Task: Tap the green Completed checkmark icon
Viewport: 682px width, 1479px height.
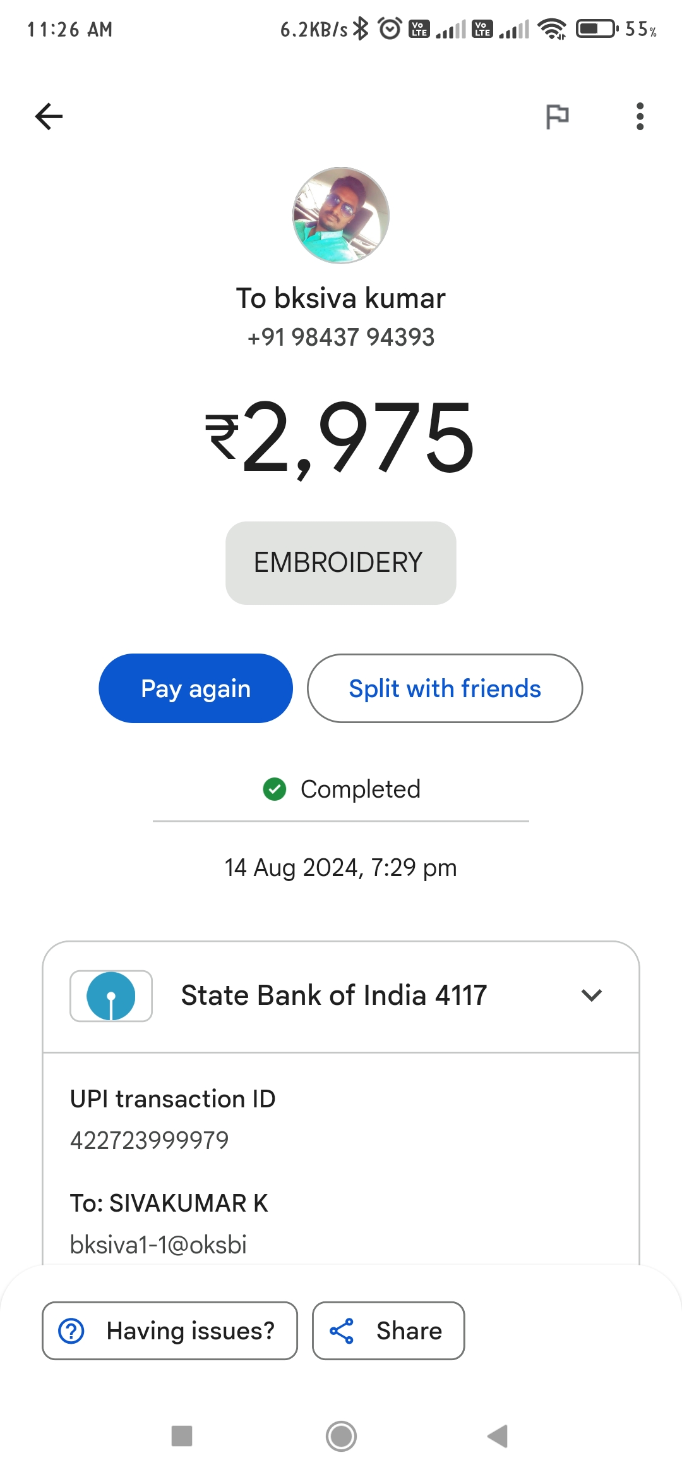Action: pos(275,789)
